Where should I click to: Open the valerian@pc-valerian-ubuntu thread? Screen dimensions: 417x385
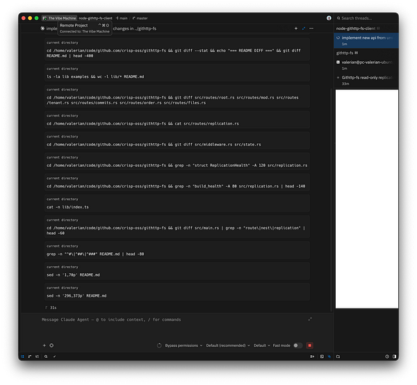[x=366, y=65]
